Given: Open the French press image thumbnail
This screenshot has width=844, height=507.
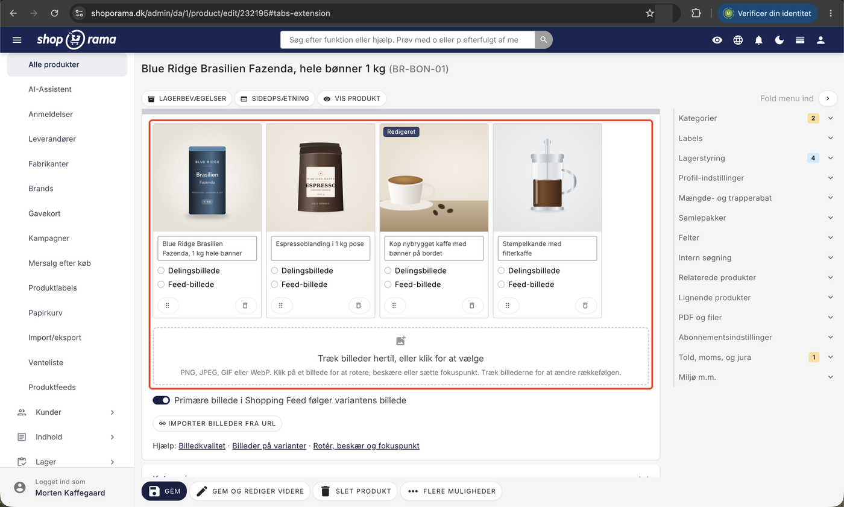Looking at the screenshot, I should (547, 177).
